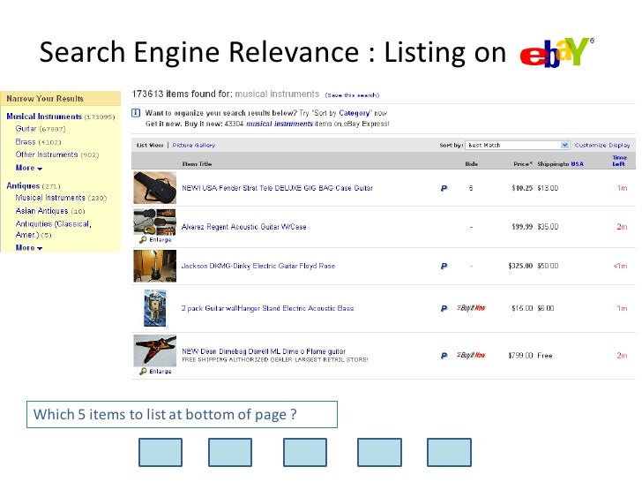Click magnifier Enlarge icon under Alvarez photo
Viewport: 642px width, 482px height.
(x=143, y=240)
